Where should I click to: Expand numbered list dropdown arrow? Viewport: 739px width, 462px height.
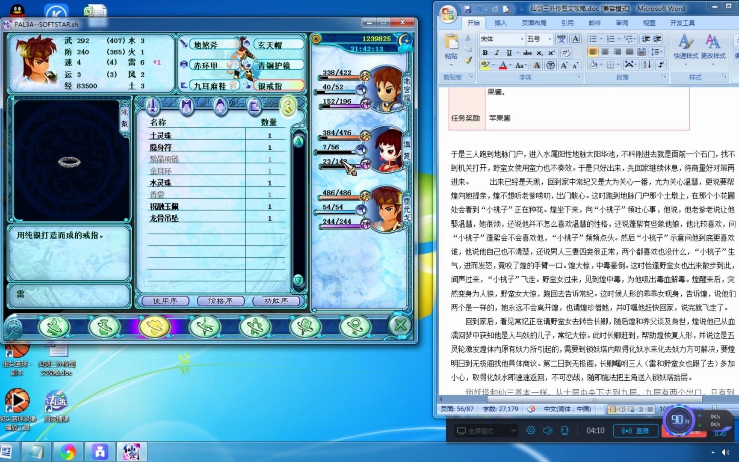tap(618, 39)
